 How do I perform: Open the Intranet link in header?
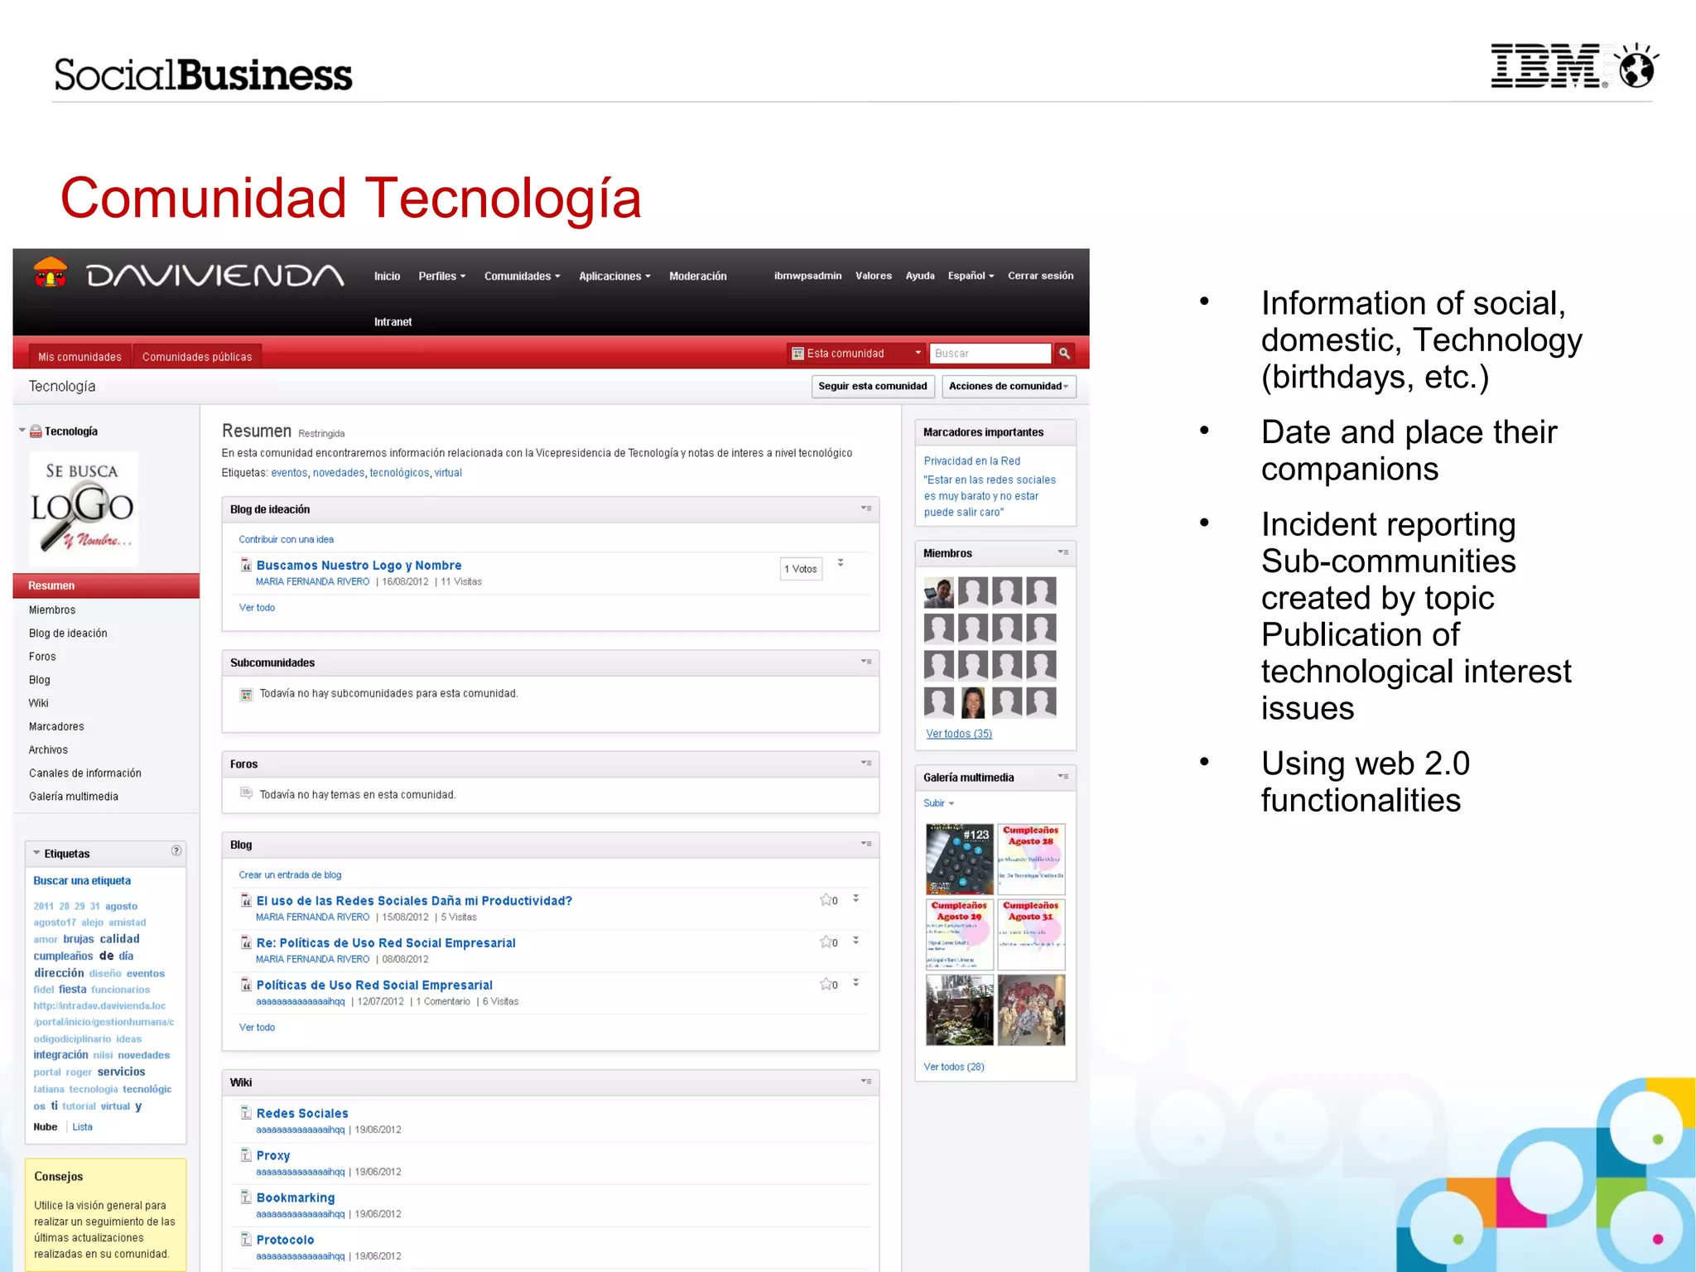point(393,322)
